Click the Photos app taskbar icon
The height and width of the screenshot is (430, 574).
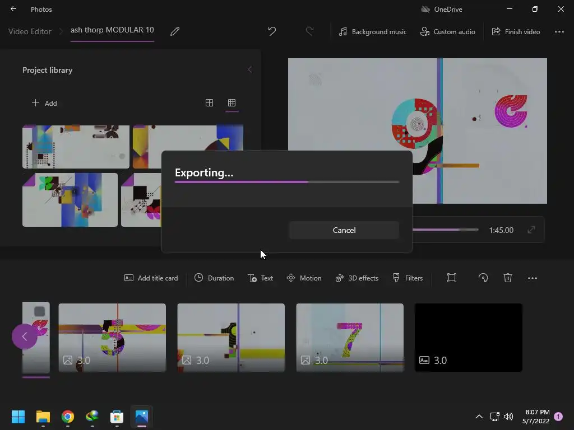point(142,417)
